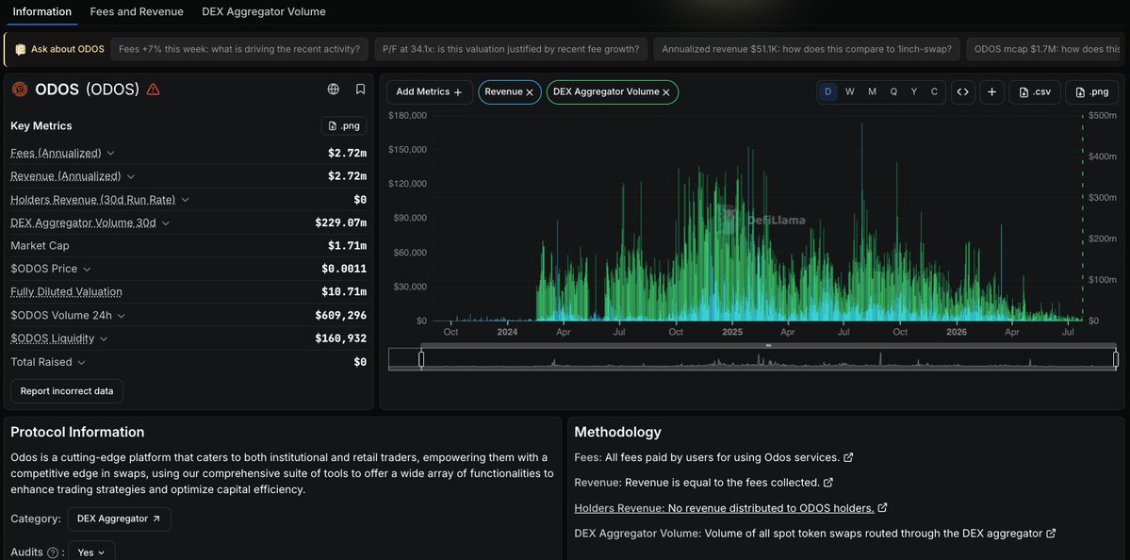
Task: Click the $0.0011 price value
Action: tap(345, 269)
